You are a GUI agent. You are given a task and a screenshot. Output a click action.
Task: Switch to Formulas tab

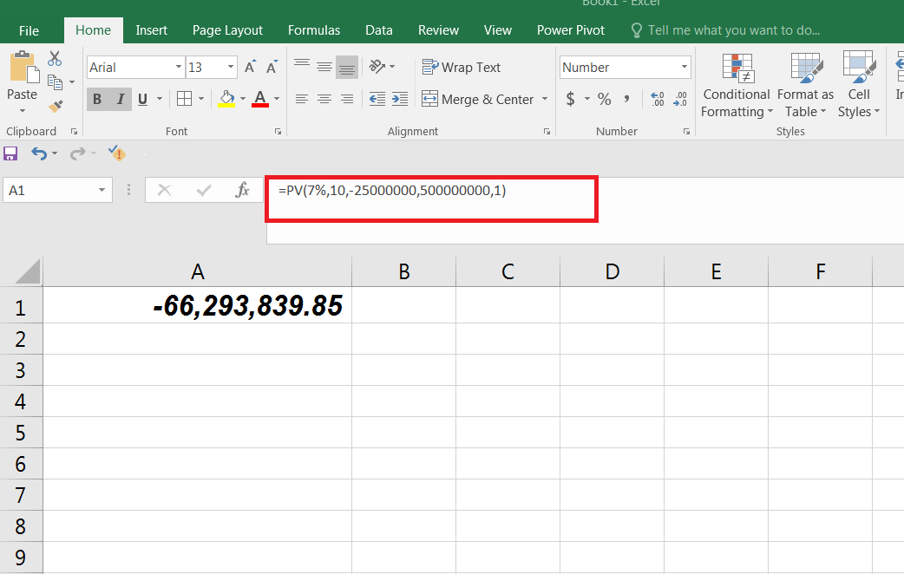[x=314, y=30]
